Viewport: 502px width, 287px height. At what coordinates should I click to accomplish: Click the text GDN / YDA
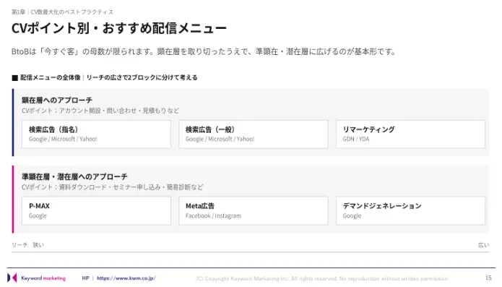pos(356,139)
